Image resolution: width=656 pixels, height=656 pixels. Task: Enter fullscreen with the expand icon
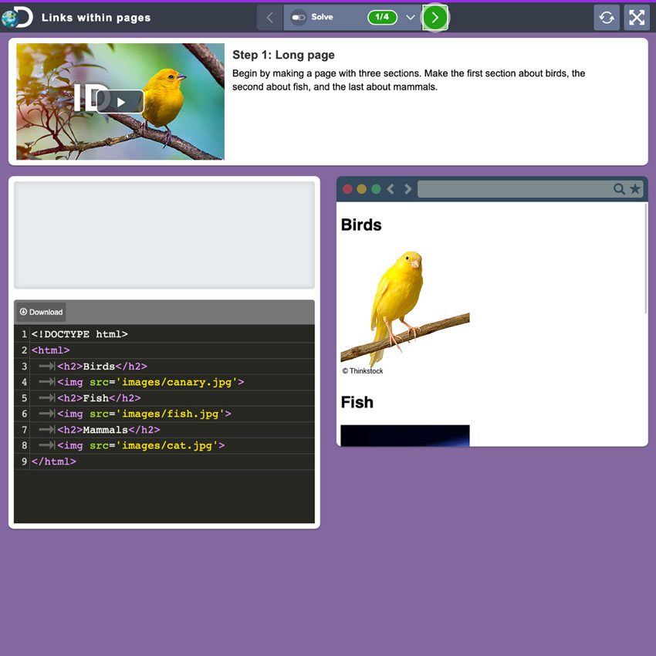(637, 17)
